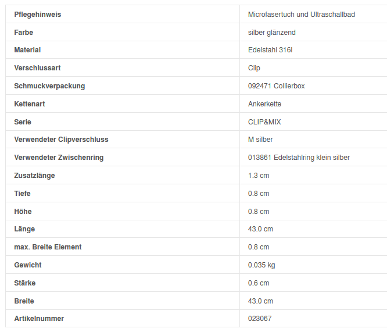The height and width of the screenshot is (332, 387).
Task: Select the 013861 Edelstahlring klein silber value
Action: (x=299, y=158)
